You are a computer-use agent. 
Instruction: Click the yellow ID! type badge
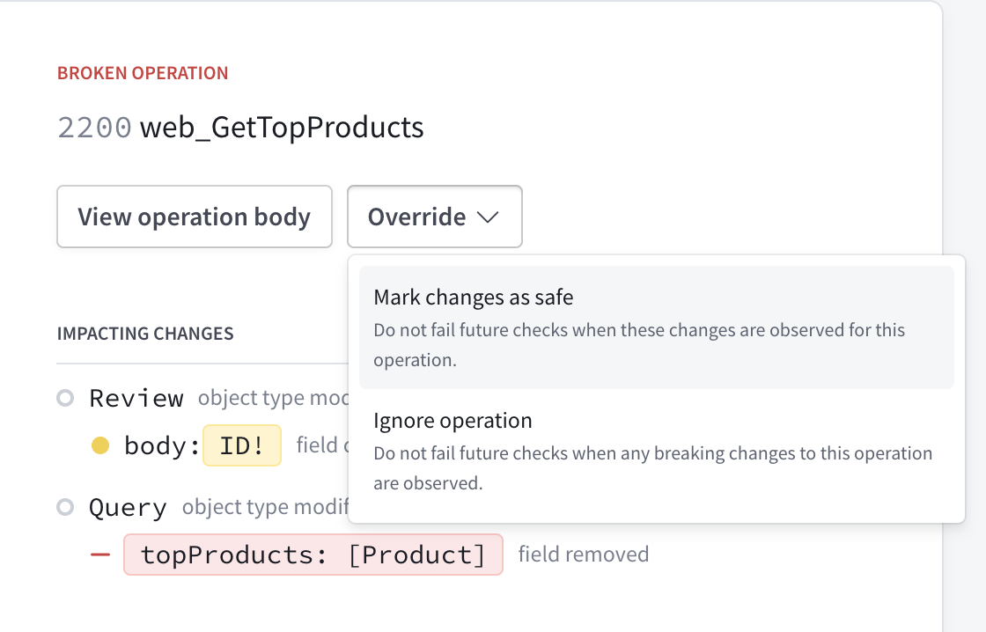click(242, 445)
